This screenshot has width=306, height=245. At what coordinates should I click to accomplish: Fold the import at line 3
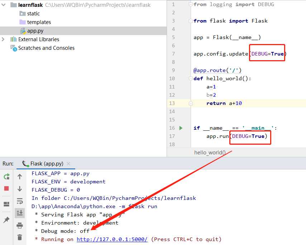(191, 21)
